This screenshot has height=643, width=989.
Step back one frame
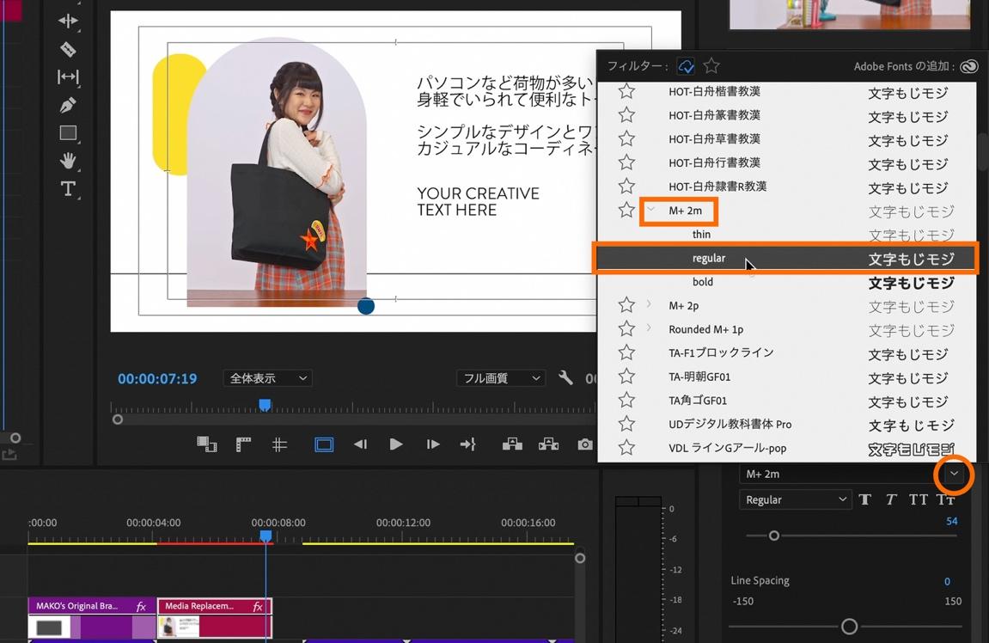(x=360, y=444)
